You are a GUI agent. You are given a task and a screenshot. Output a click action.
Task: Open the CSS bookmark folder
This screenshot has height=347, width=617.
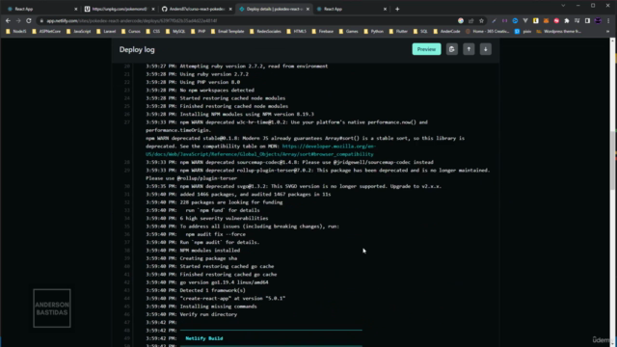pyautogui.click(x=153, y=31)
